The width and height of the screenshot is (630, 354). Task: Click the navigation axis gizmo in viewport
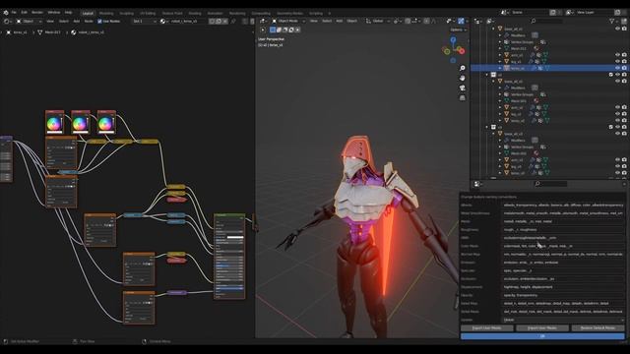[x=454, y=50]
